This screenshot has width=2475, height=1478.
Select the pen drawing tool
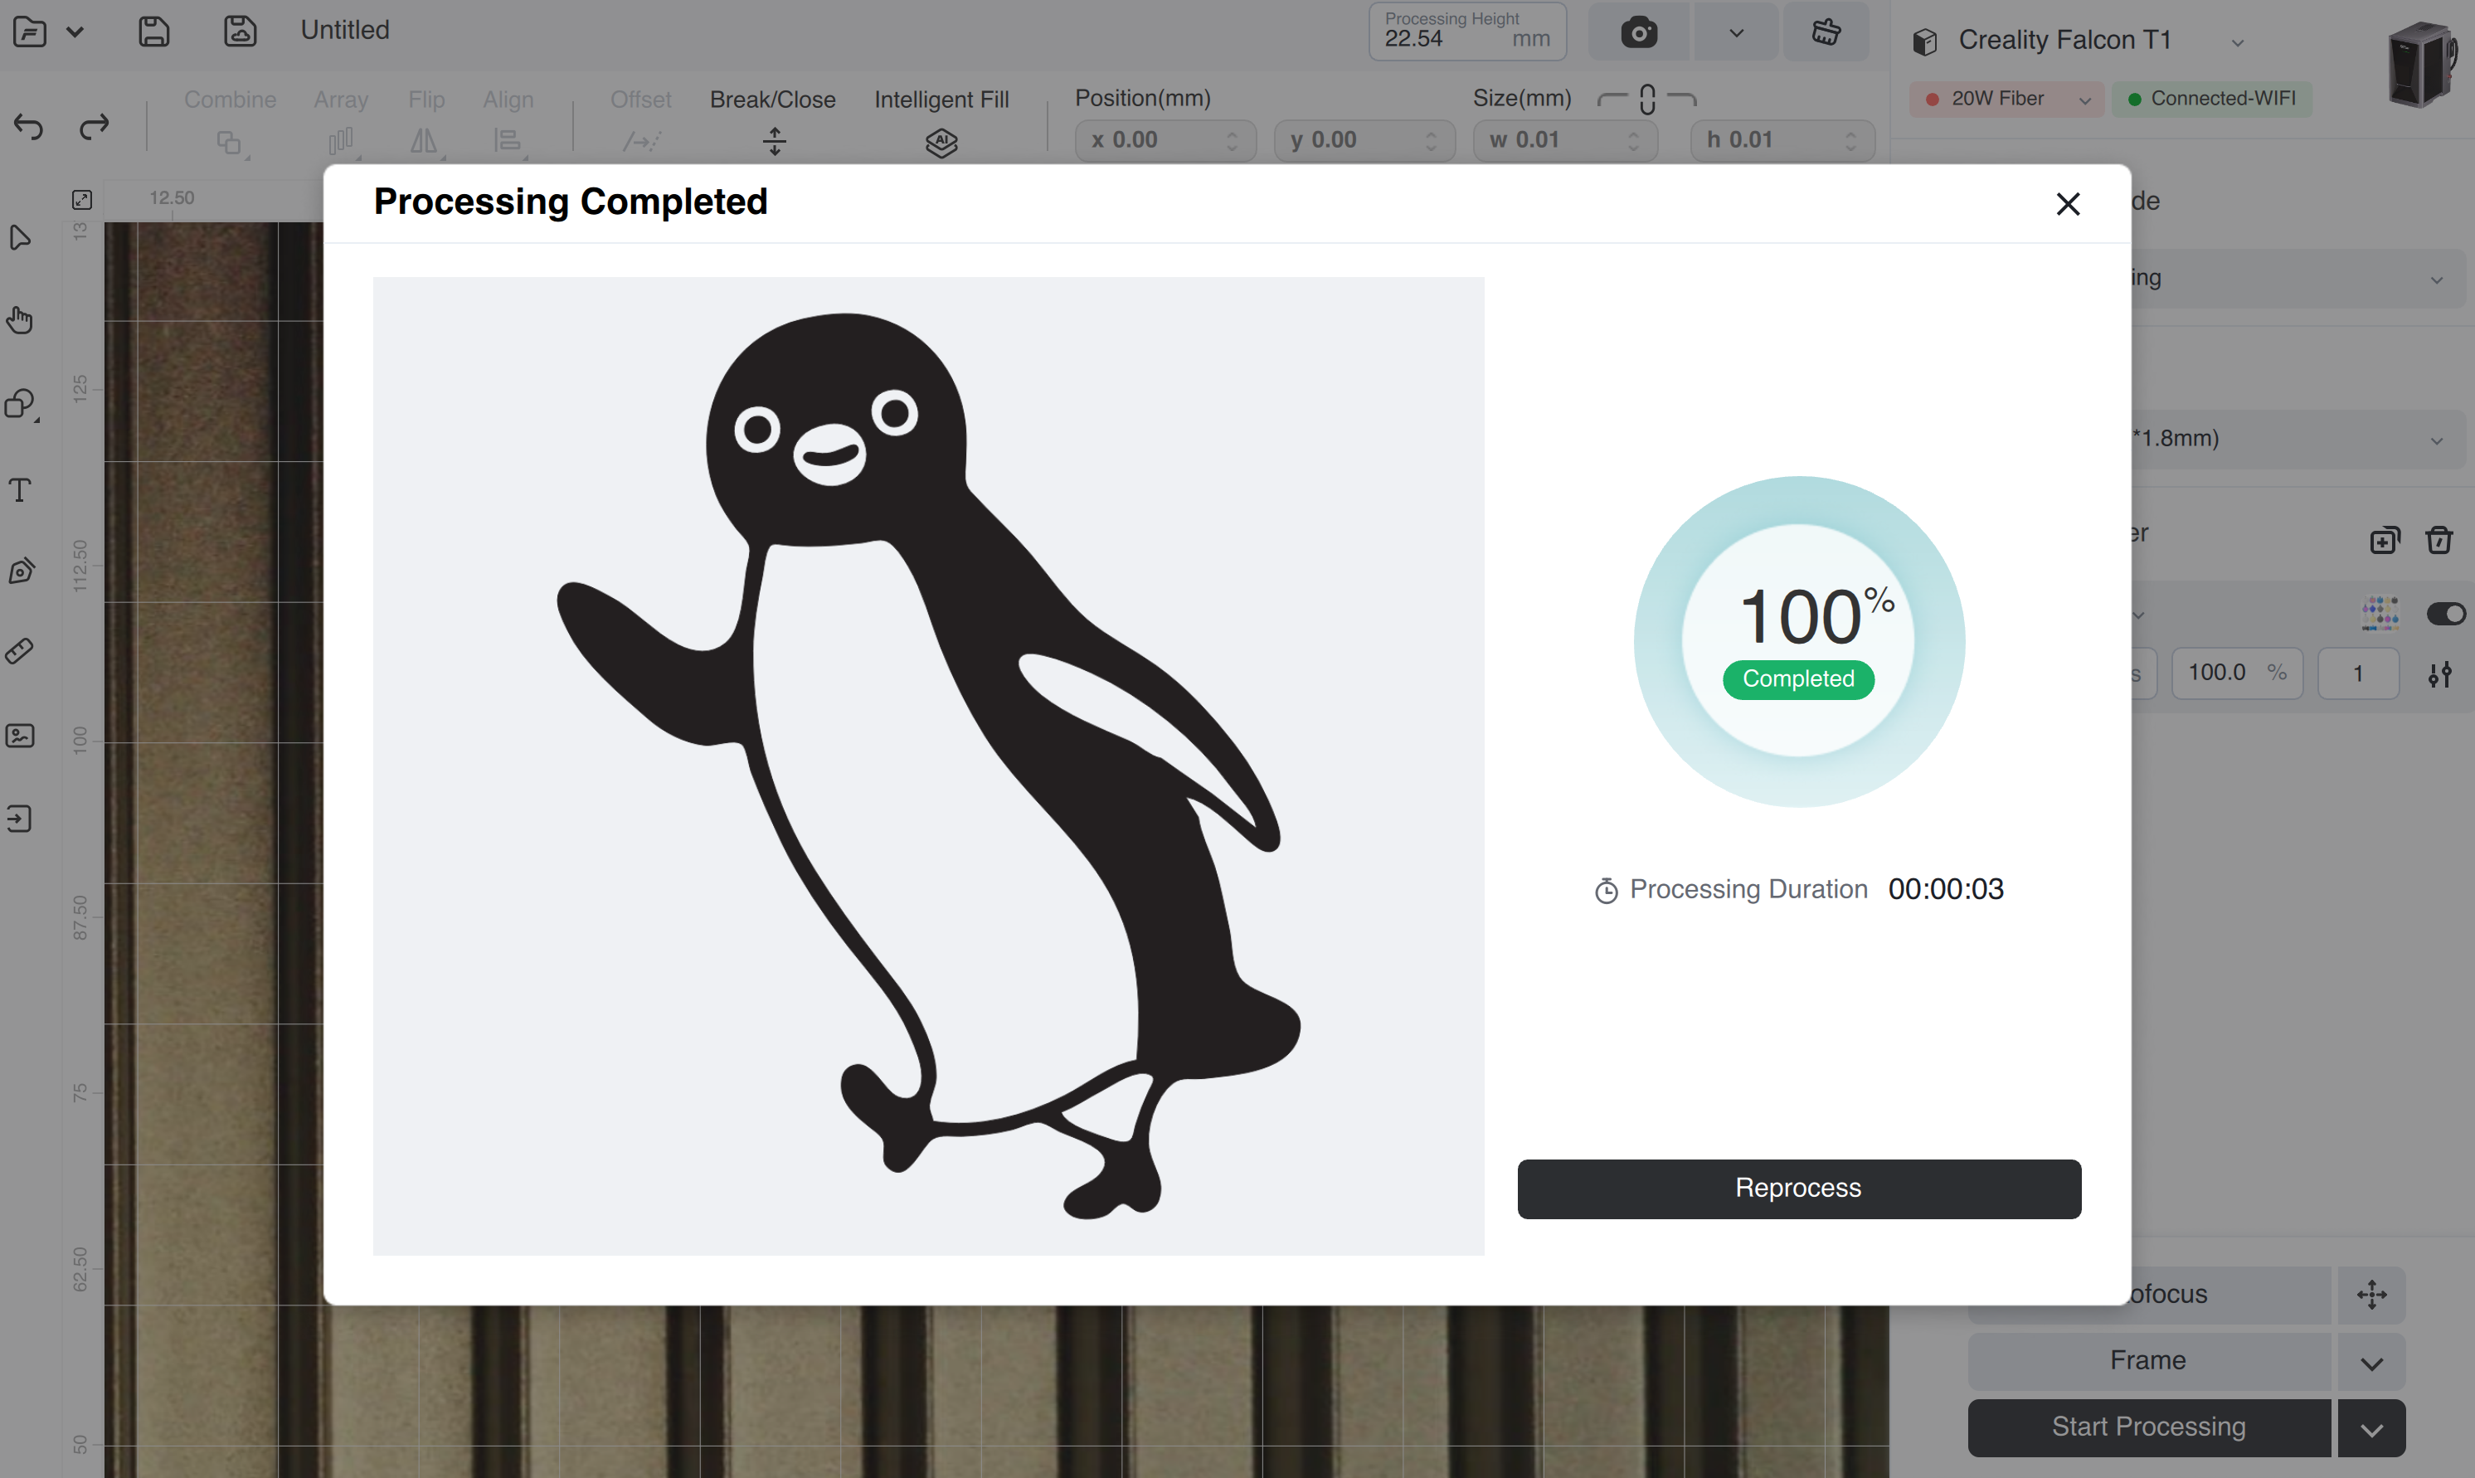[20, 571]
